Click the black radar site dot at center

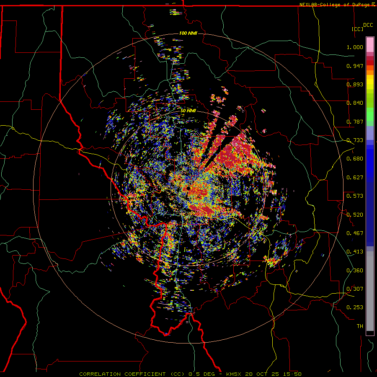pos(188,188)
